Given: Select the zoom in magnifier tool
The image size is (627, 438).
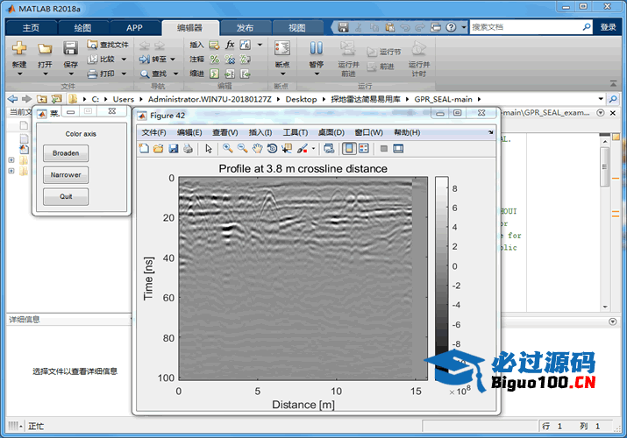Looking at the screenshot, I should tap(228, 149).
